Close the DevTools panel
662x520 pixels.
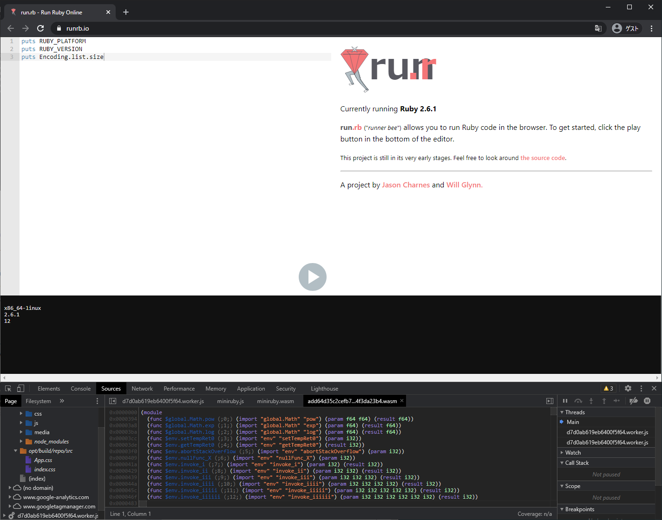click(x=654, y=389)
